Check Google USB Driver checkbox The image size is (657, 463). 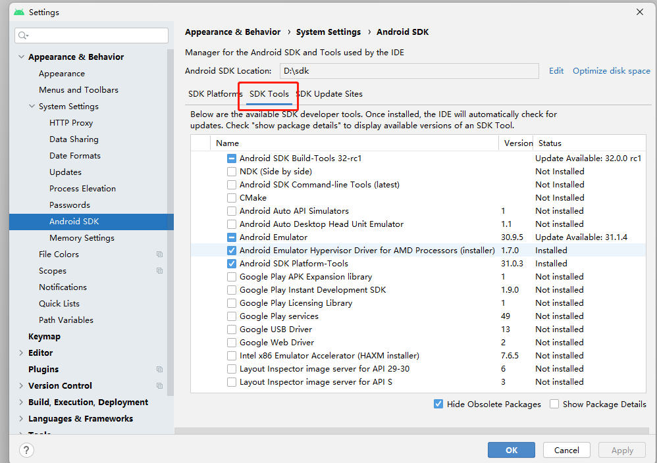point(231,329)
